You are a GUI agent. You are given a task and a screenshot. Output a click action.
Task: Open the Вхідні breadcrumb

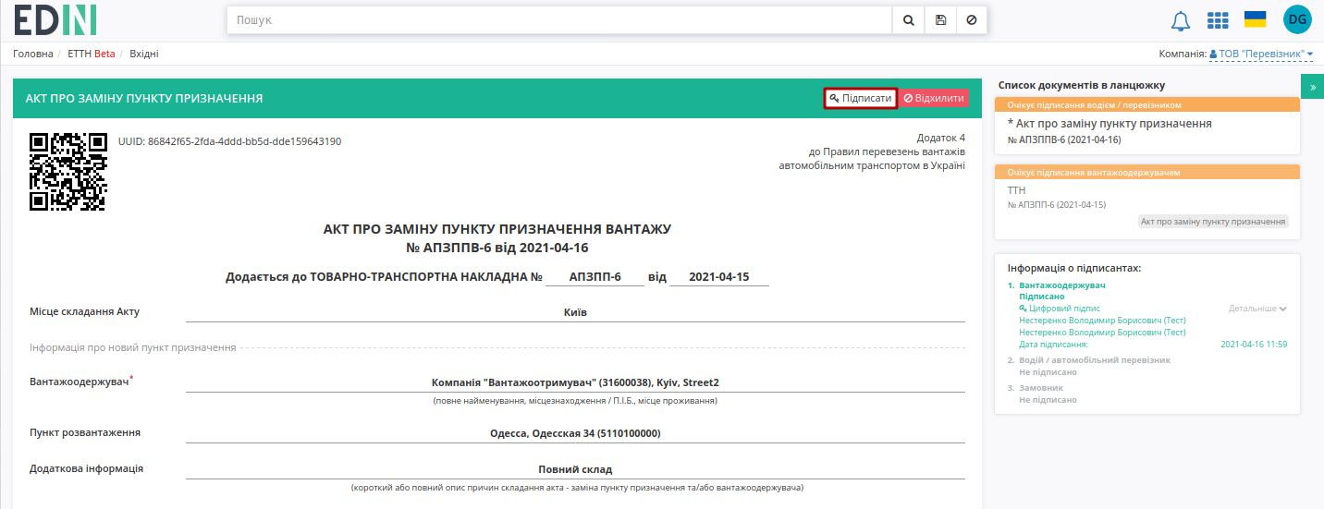point(143,54)
